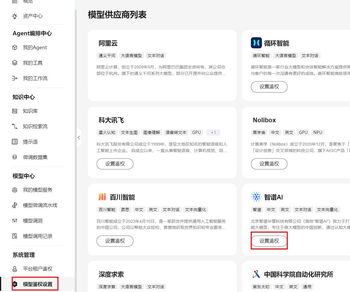Screen dimensions: 350x292
Task: Click the 模型鉴权设置 gear icon
Action: click(x=15, y=284)
